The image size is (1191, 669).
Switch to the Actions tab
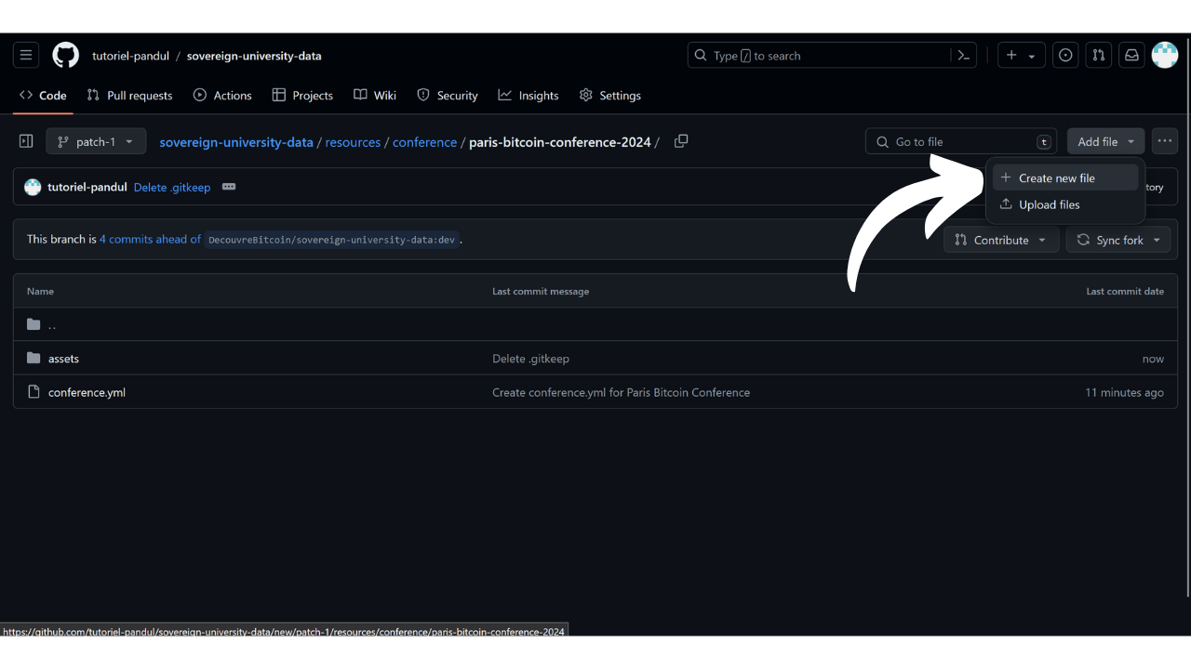pyautogui.click(x=222, y=95)
